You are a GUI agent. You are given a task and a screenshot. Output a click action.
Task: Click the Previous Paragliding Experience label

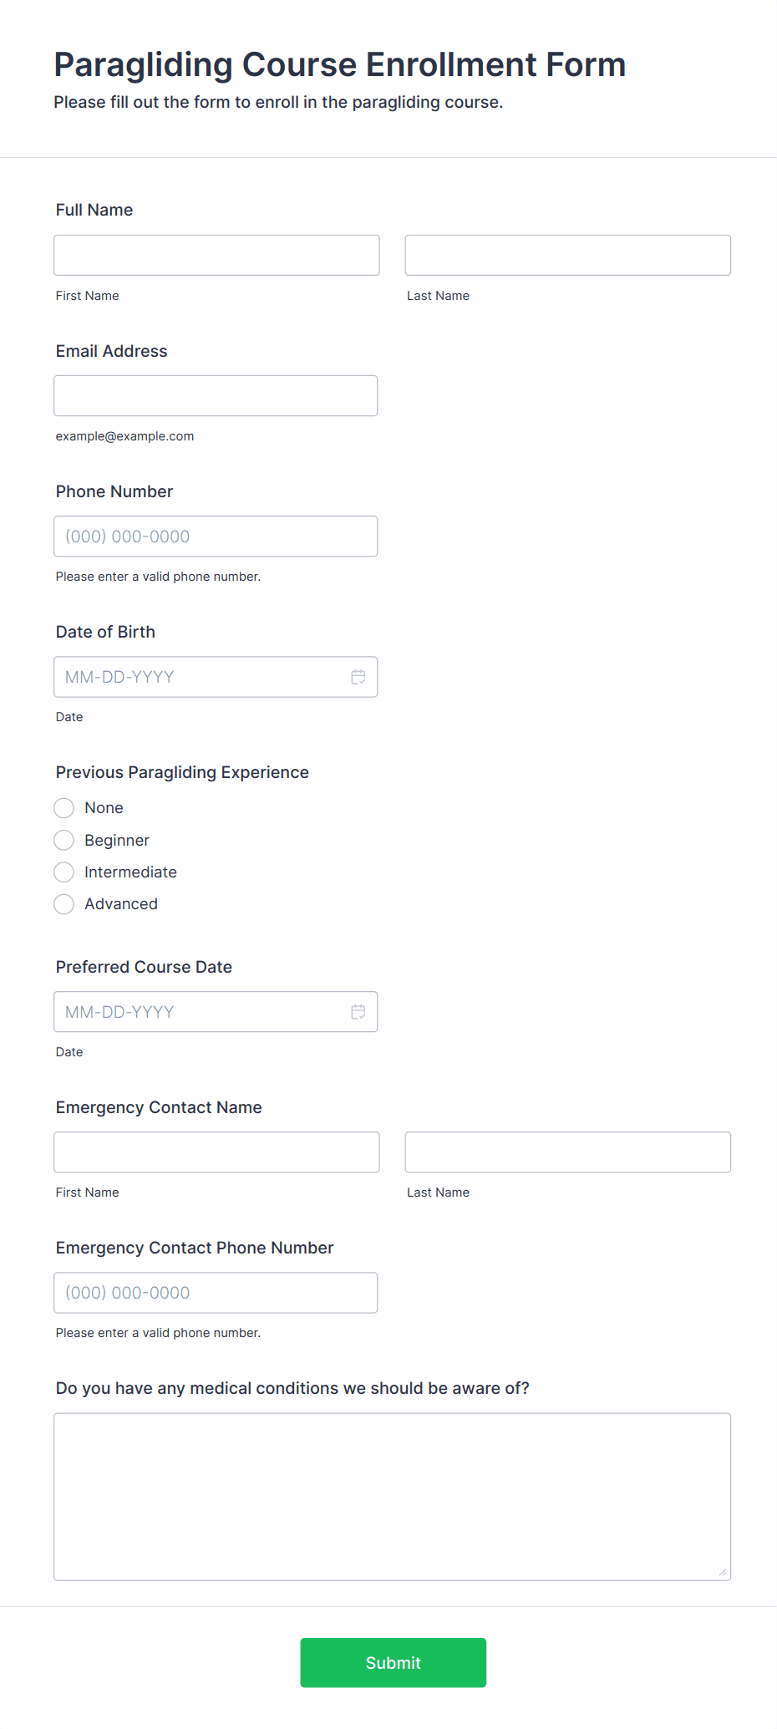tap(182, 772)
